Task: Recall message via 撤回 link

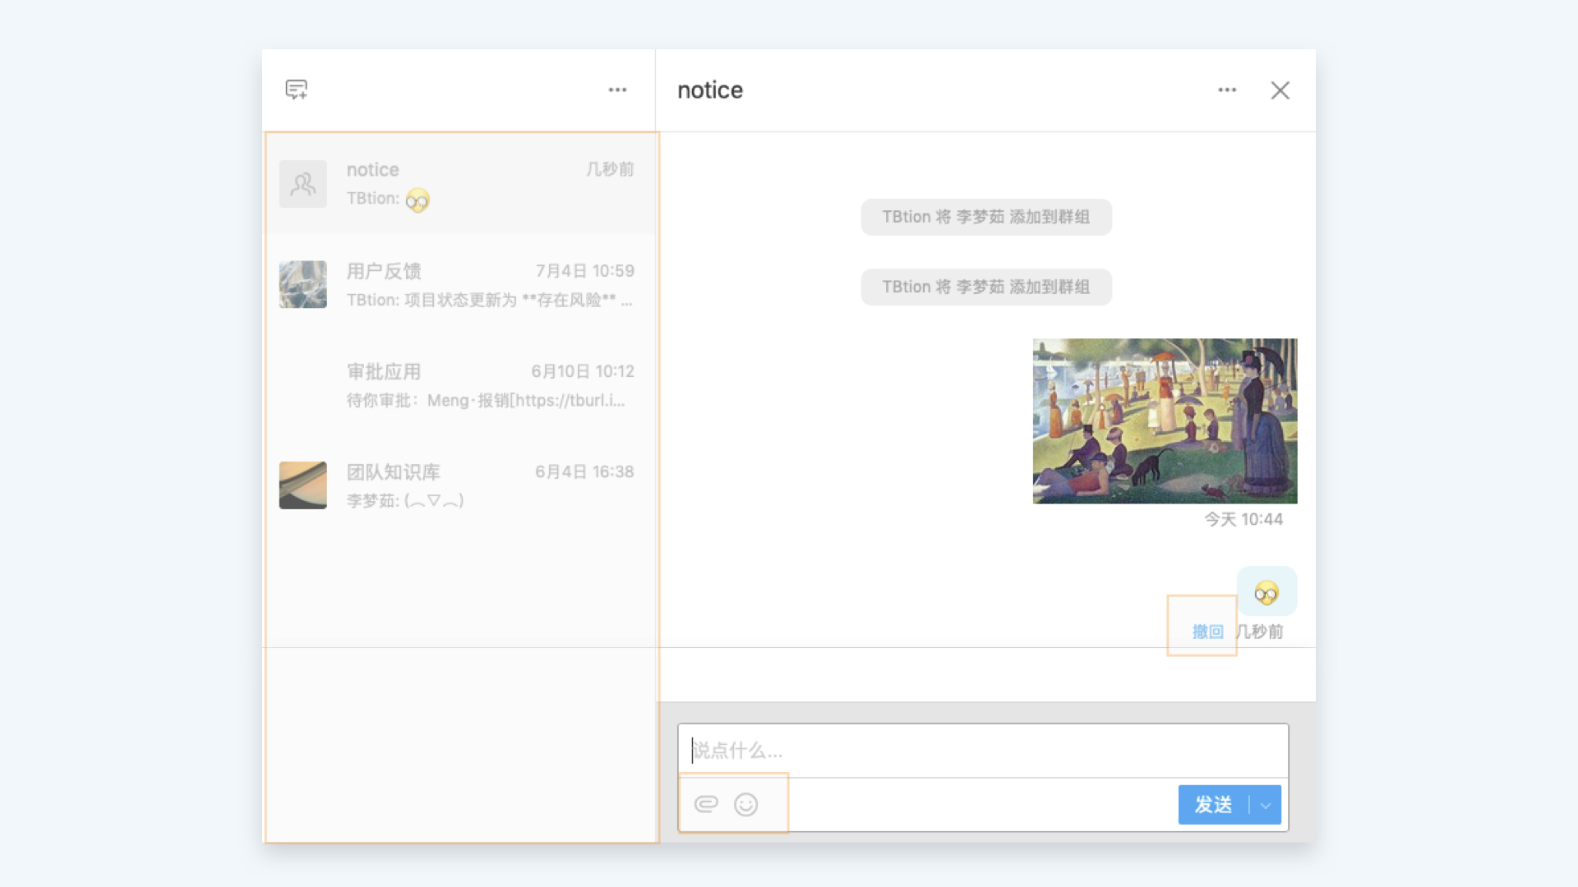Action: tap(1207, 632)
